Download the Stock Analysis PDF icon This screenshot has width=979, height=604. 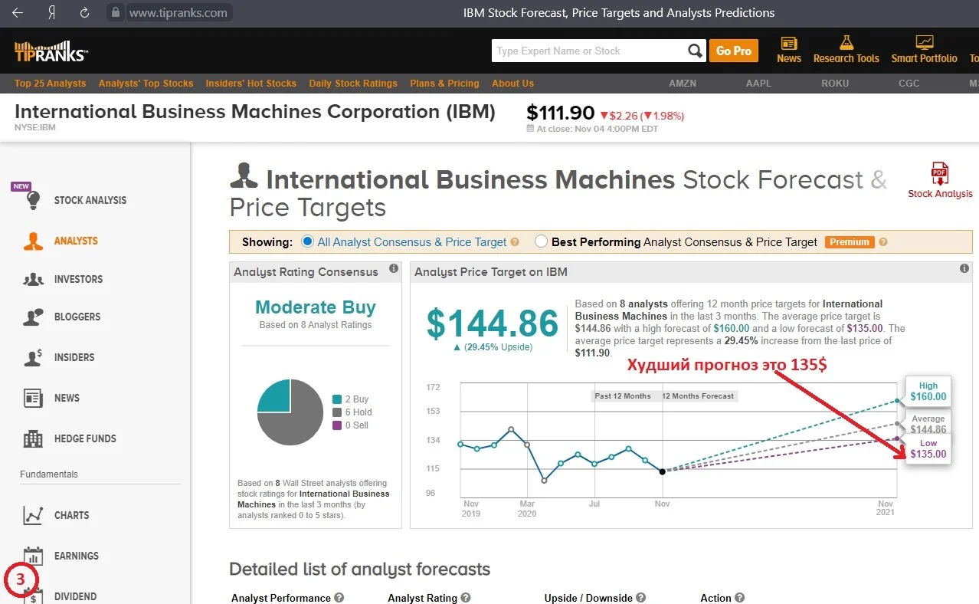[x=939, y=174]
